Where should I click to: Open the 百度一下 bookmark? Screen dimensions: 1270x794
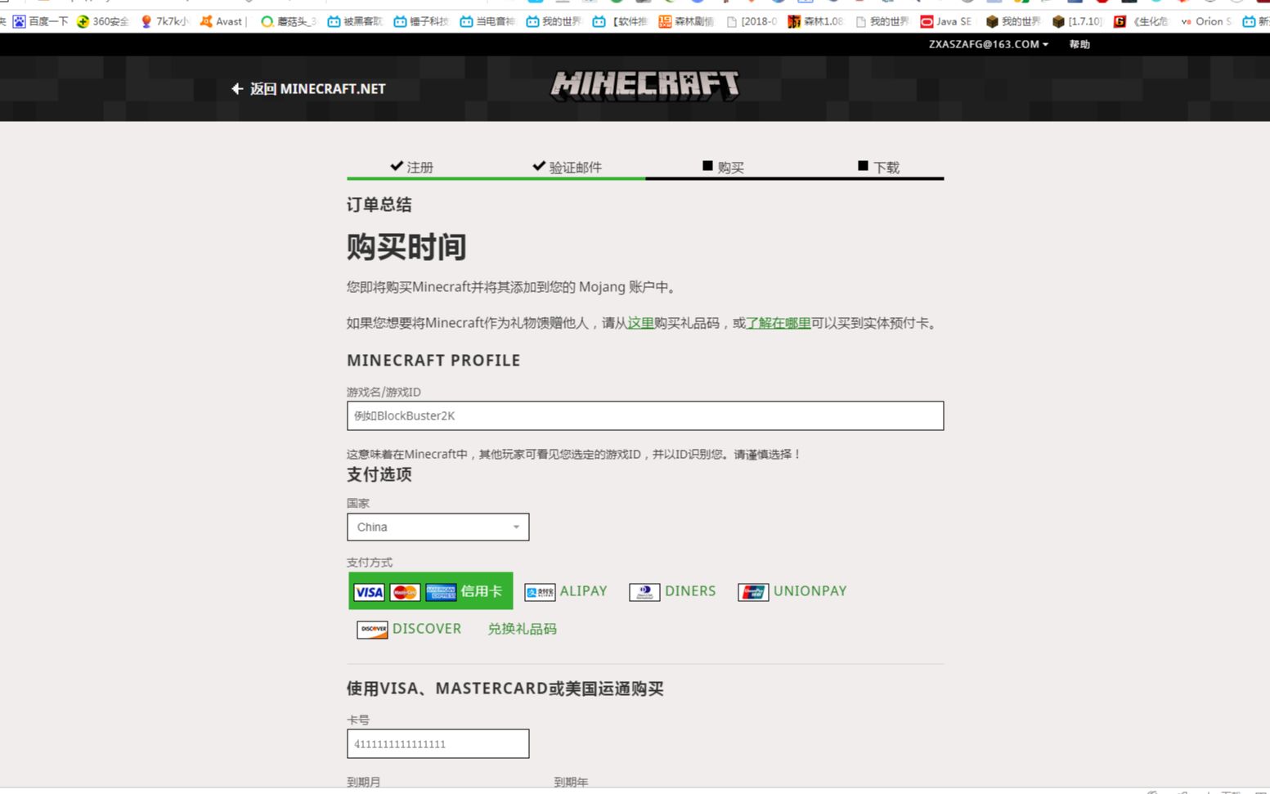click(x=41, y=21)
